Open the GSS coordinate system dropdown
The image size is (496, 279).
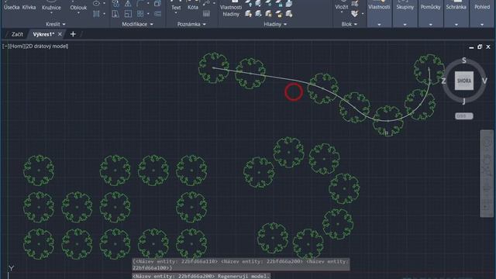(464, 116)
